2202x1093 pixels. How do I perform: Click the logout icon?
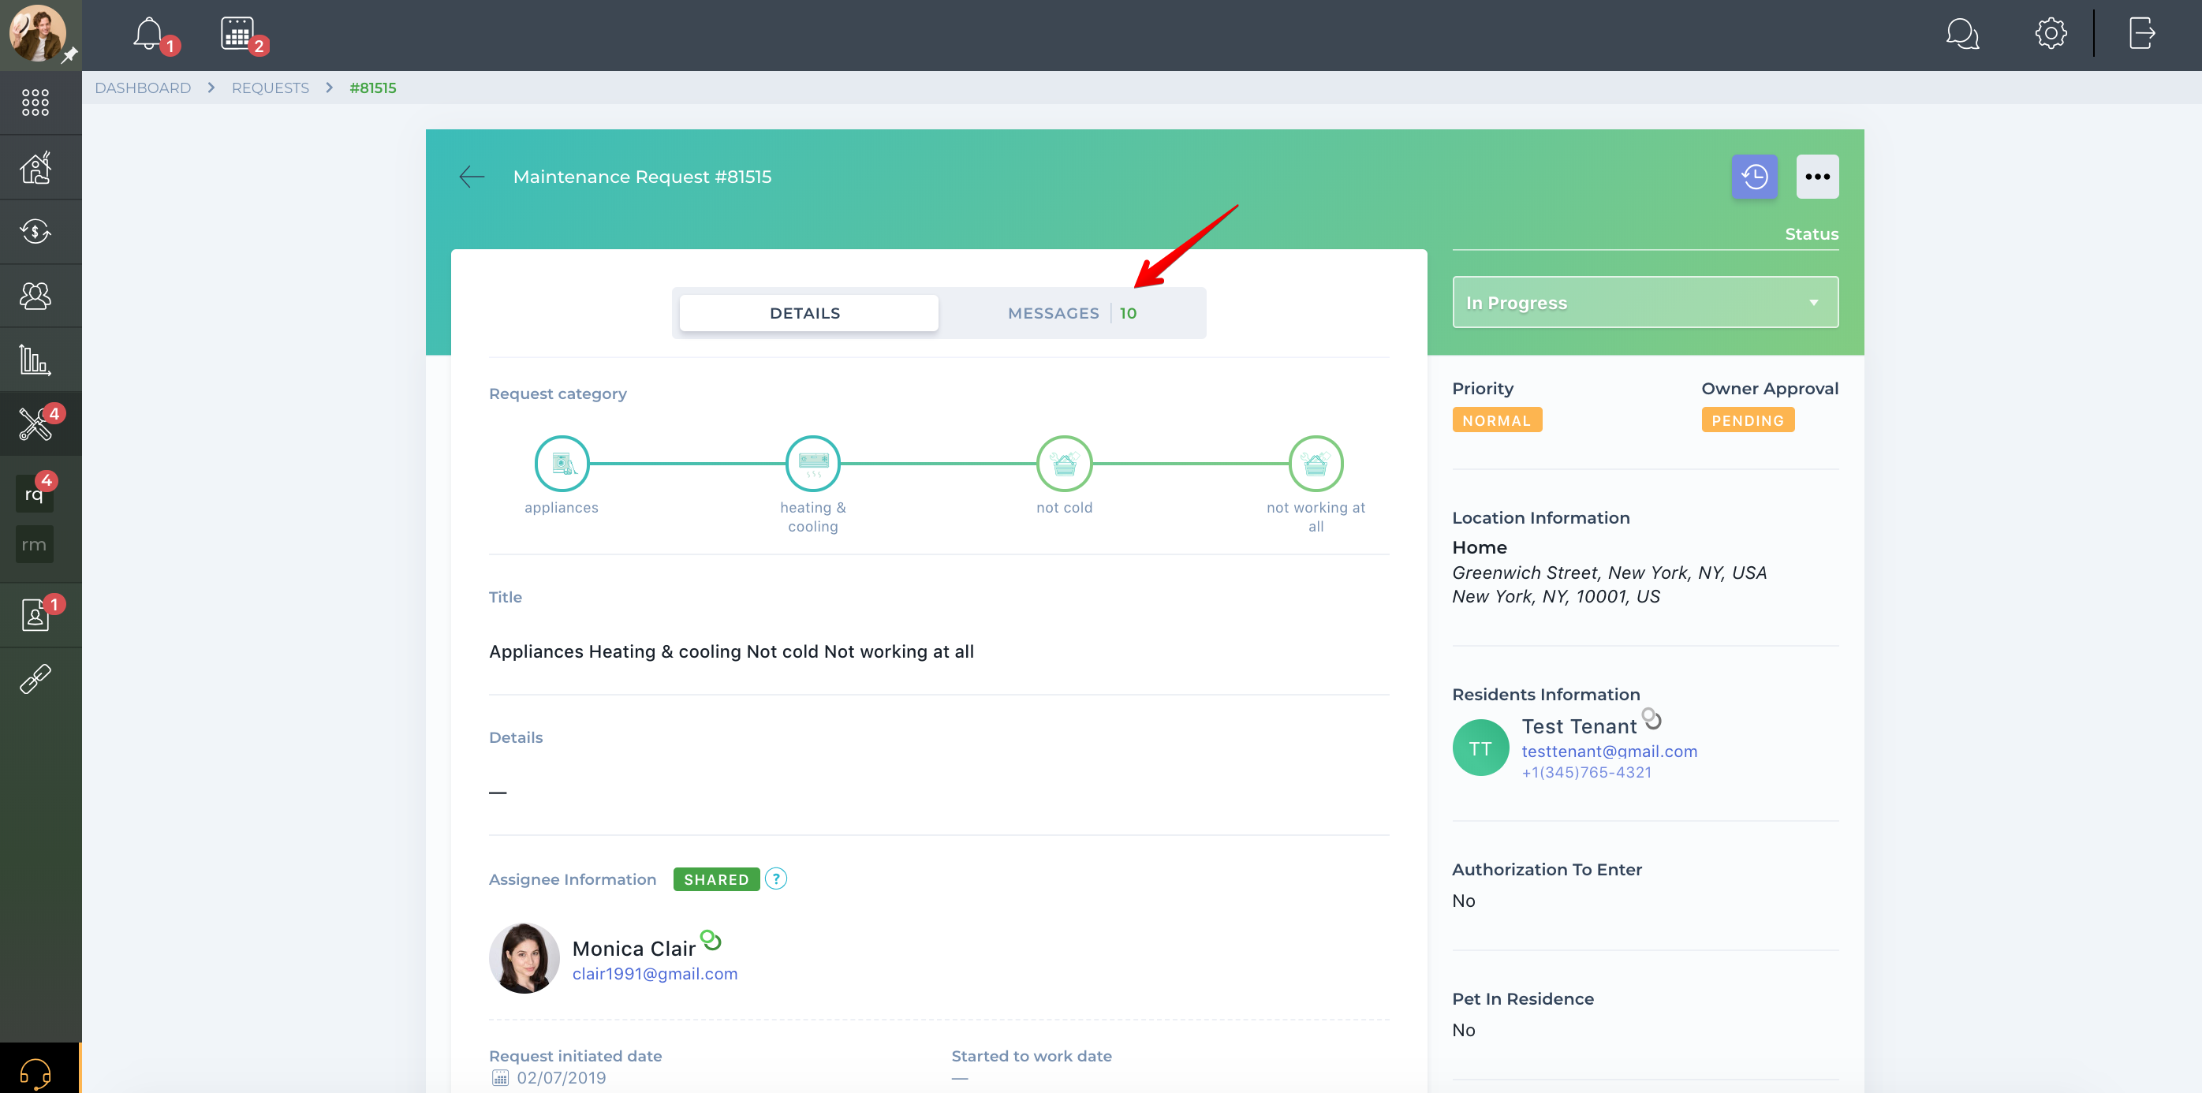[x=2141, y=34]
